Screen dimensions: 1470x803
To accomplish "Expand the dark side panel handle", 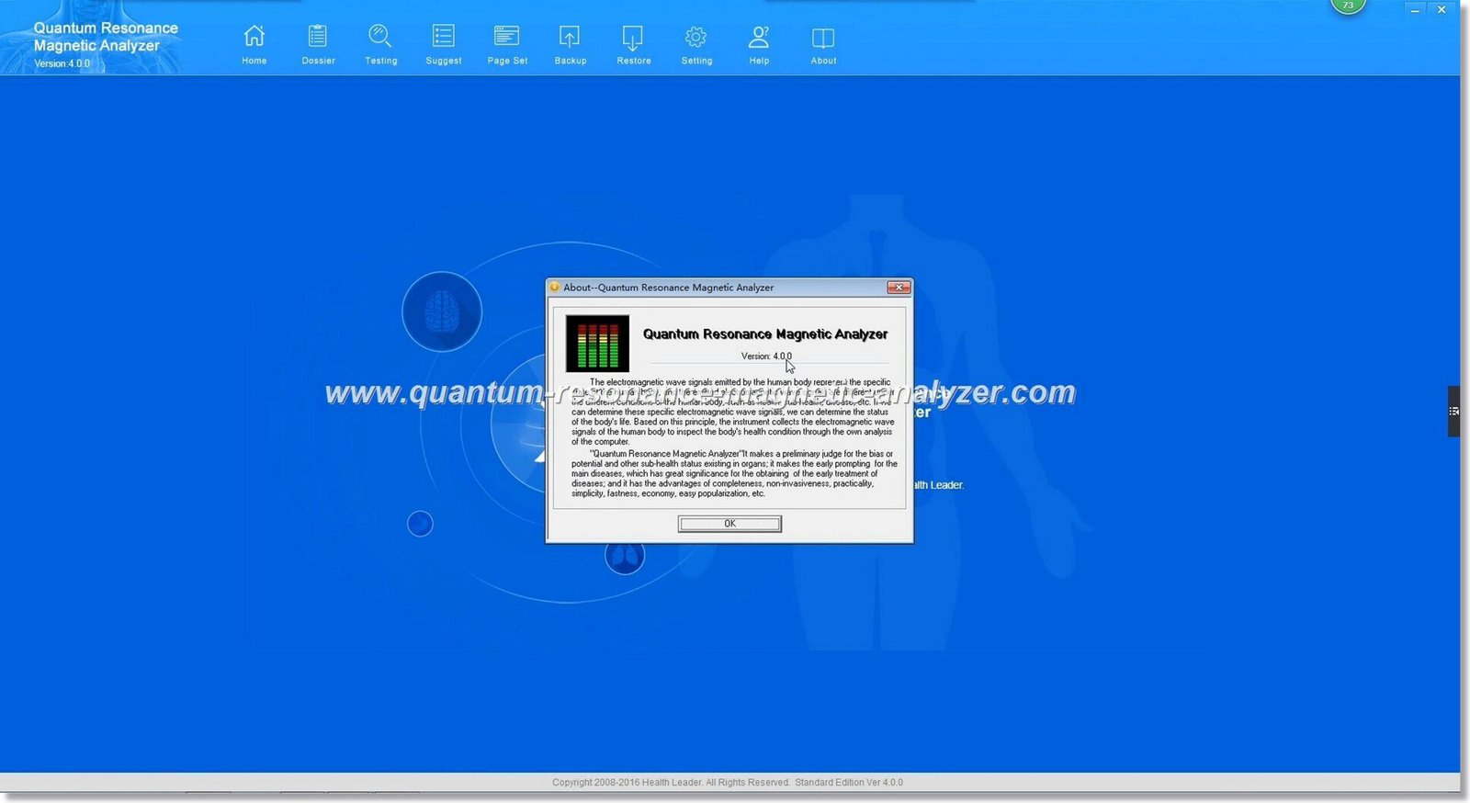I will pos(1453,411).
